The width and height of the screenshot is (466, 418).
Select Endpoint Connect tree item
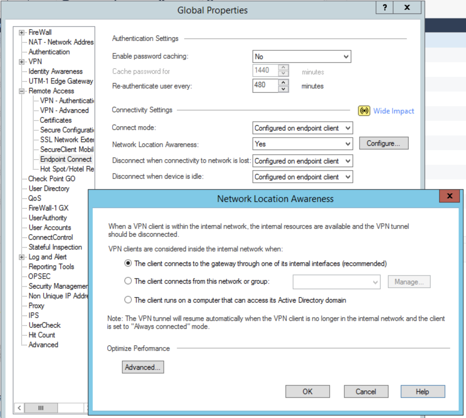pyautogui.click(x=66, y=159)
